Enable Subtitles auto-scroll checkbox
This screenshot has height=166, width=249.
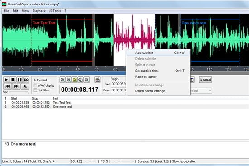pyautogui.click(x=35, y=90)
